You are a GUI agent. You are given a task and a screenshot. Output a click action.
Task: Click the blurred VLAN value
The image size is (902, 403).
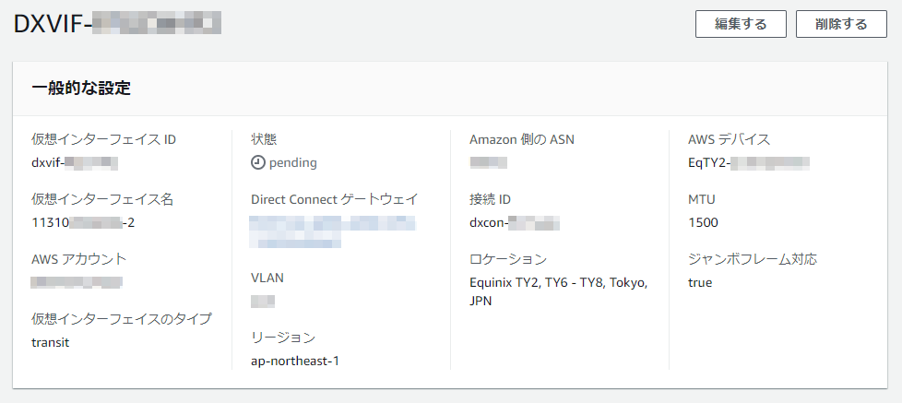pyautogui.click(x=263, y=301)
